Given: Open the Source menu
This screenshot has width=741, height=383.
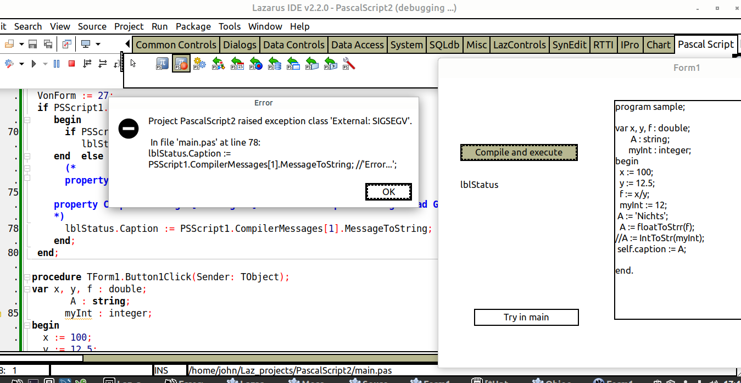Looking at the screenshot, I should [92, 26].
